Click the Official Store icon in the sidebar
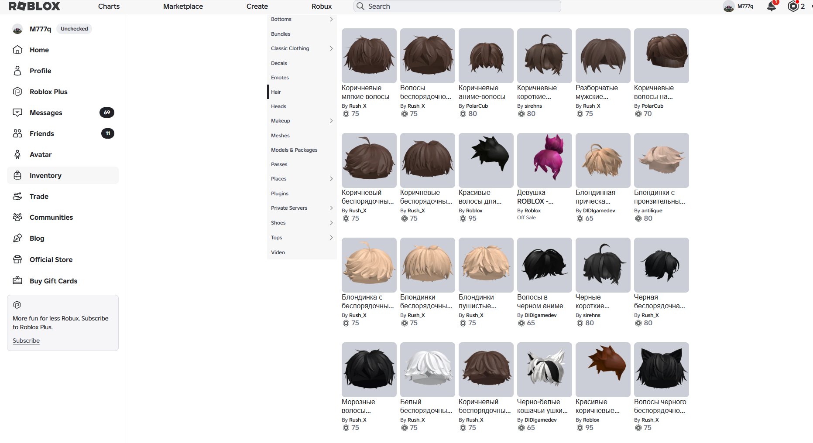Screen dimensions: 813x443 pyautogui.click(x=17, y=259)
